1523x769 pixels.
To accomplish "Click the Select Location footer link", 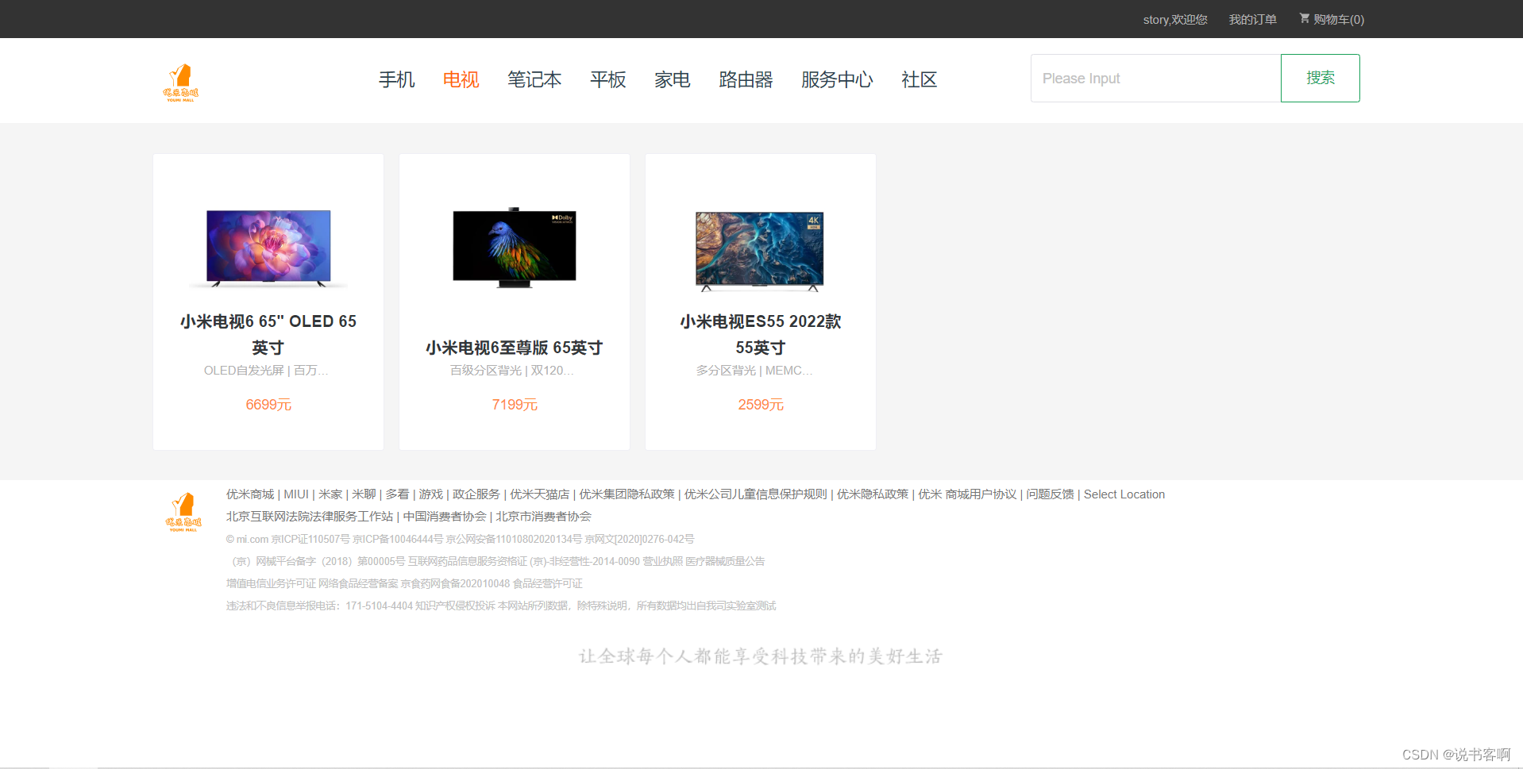I will 1124,494.
